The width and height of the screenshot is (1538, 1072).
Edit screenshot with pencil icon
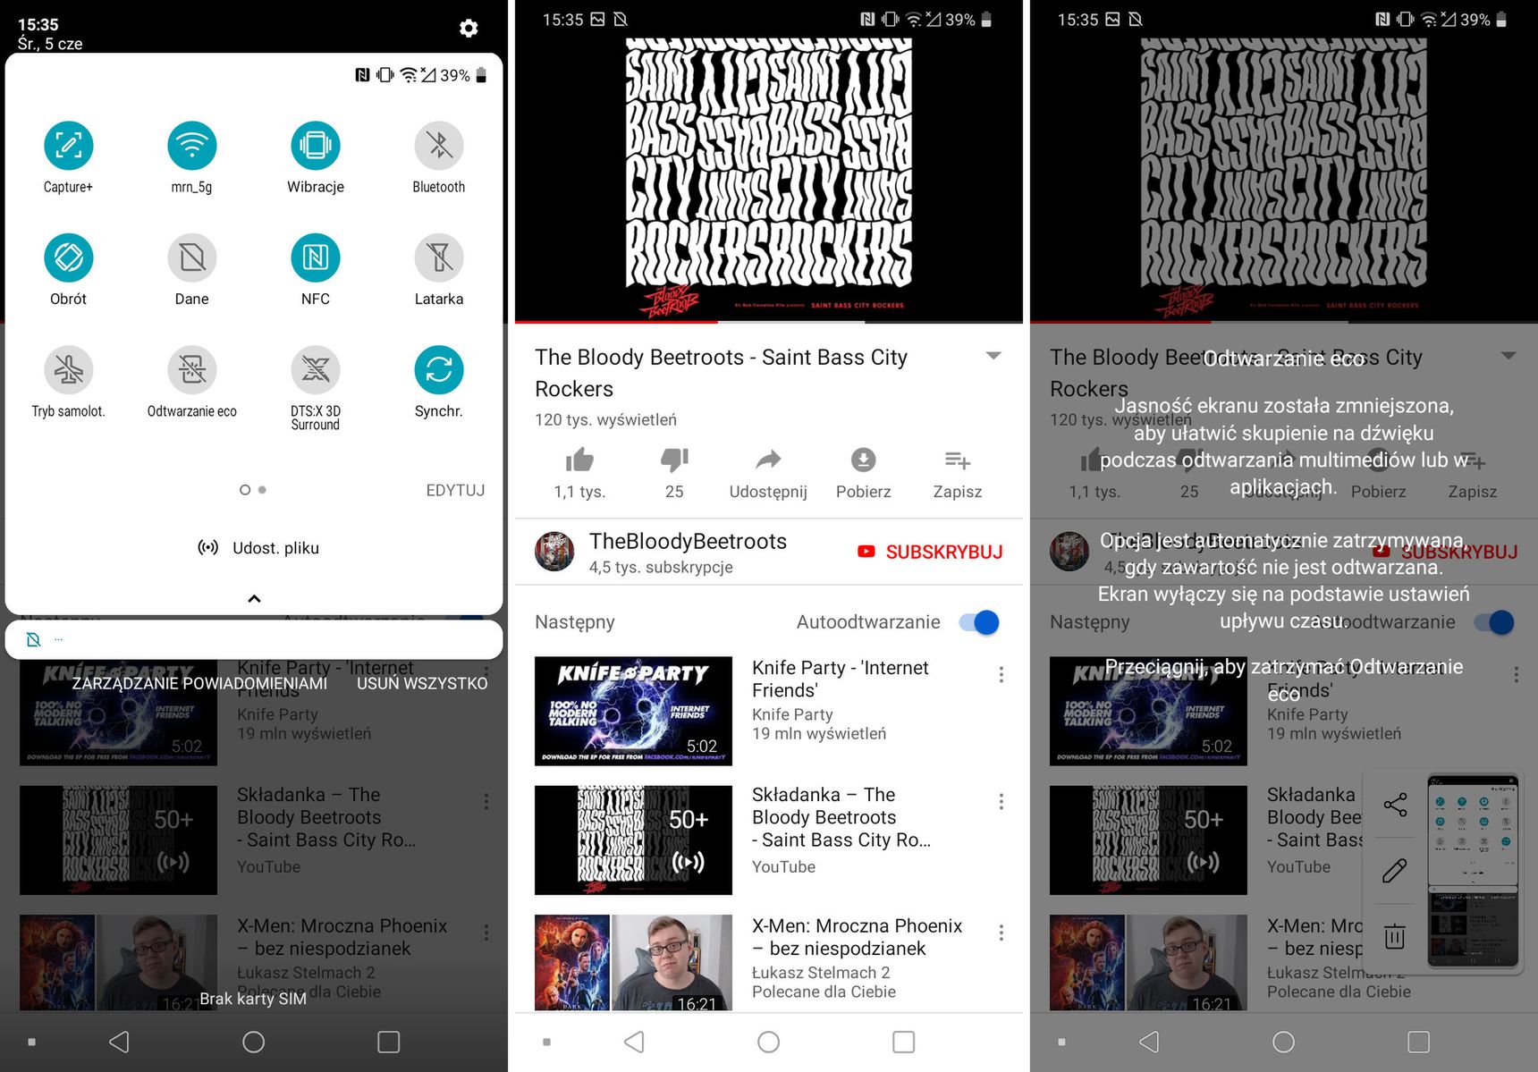pyautogui.click(x=1395, y=871)
